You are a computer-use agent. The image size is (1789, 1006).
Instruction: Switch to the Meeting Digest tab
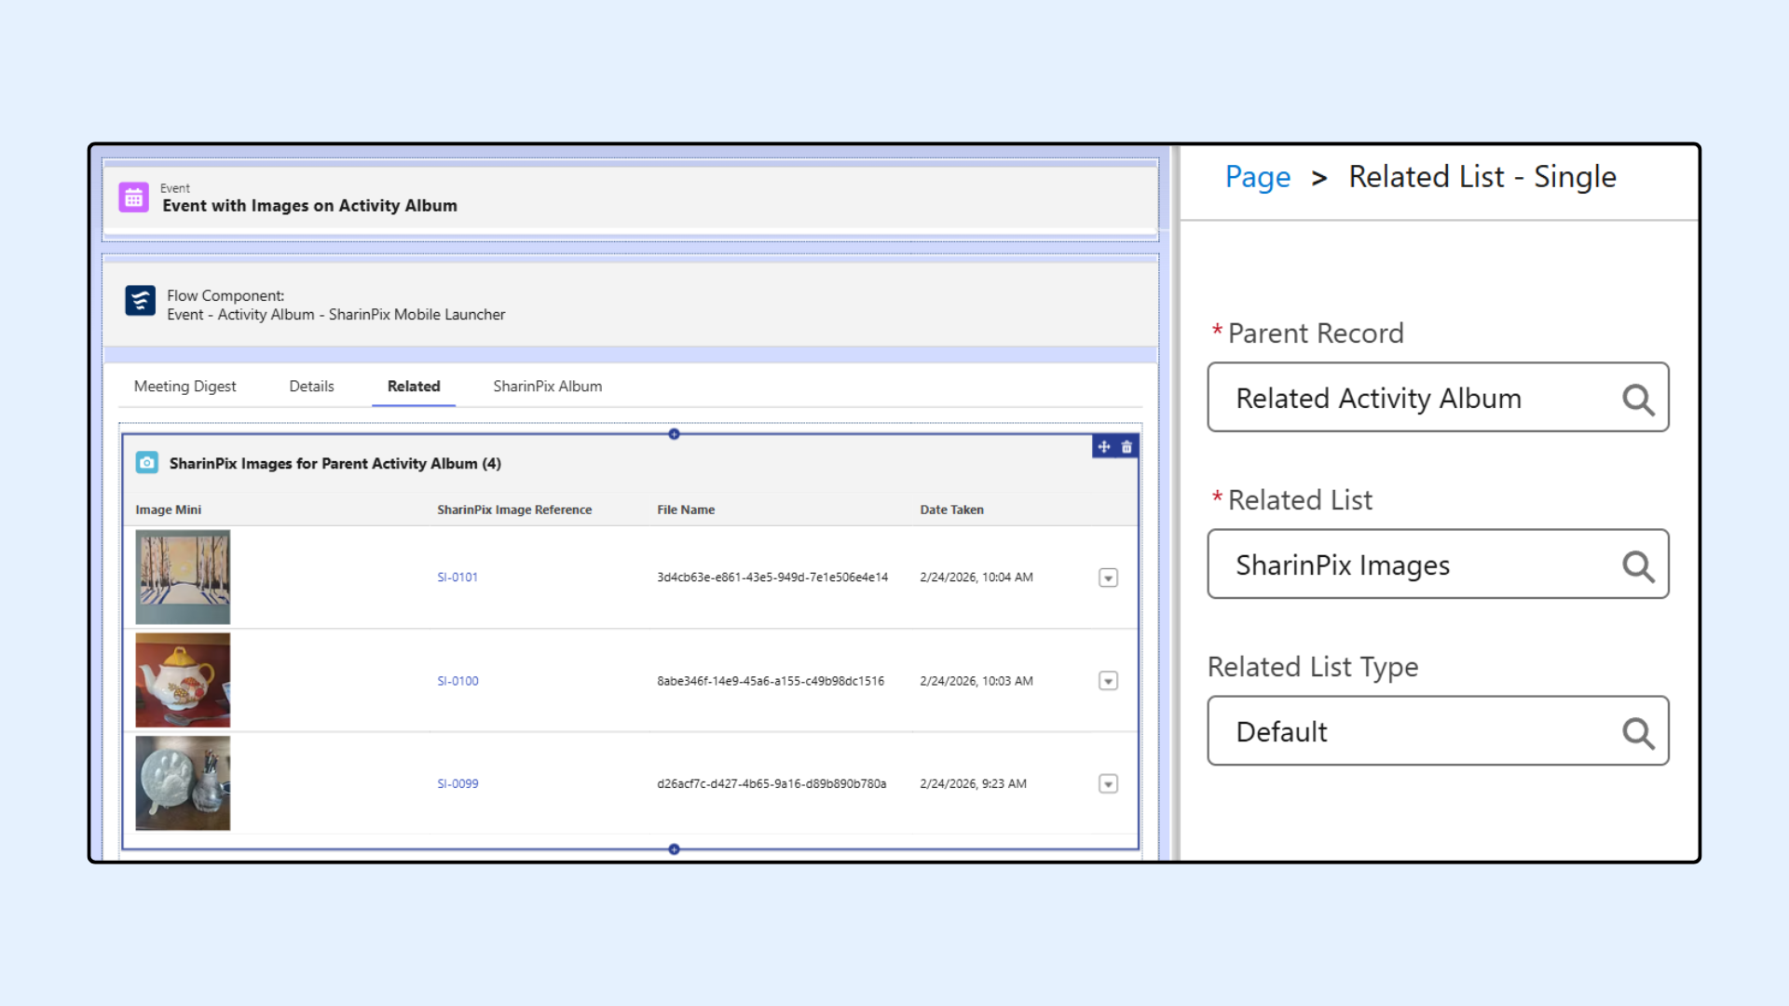[x=184, y=387]
